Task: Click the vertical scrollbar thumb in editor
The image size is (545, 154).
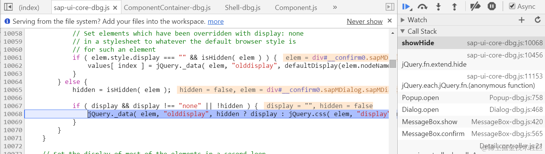Action: click(x=393, y=63)
